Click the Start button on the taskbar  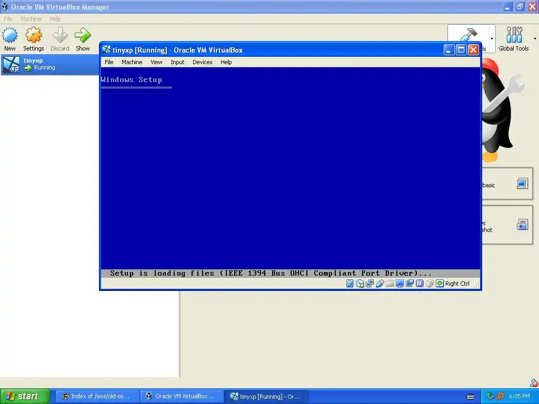click(x=25, y=397)
